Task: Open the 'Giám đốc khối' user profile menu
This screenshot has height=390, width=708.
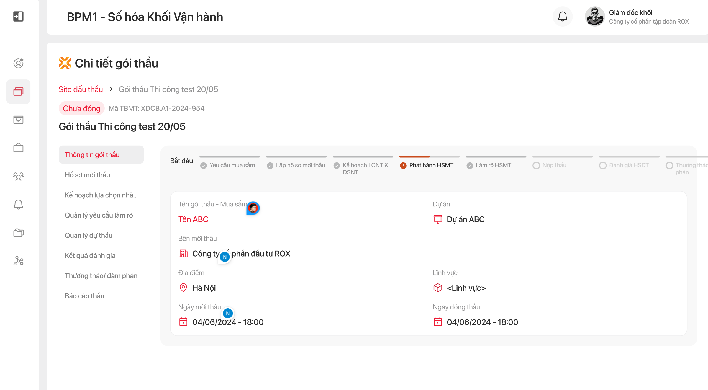Action: tap(637, 17)
